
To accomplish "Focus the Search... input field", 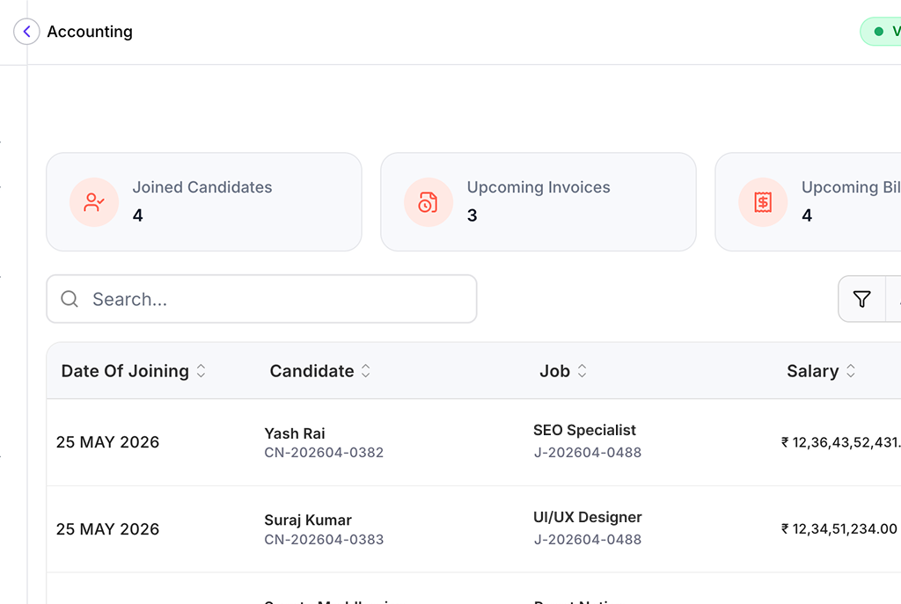I will [x=261, y=299].
